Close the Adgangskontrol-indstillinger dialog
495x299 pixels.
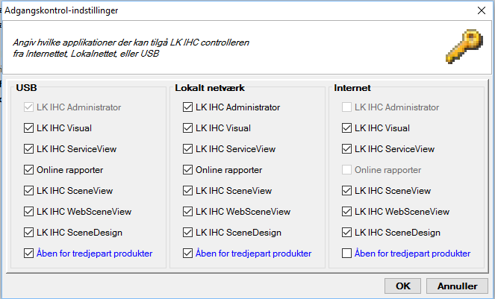482,10
